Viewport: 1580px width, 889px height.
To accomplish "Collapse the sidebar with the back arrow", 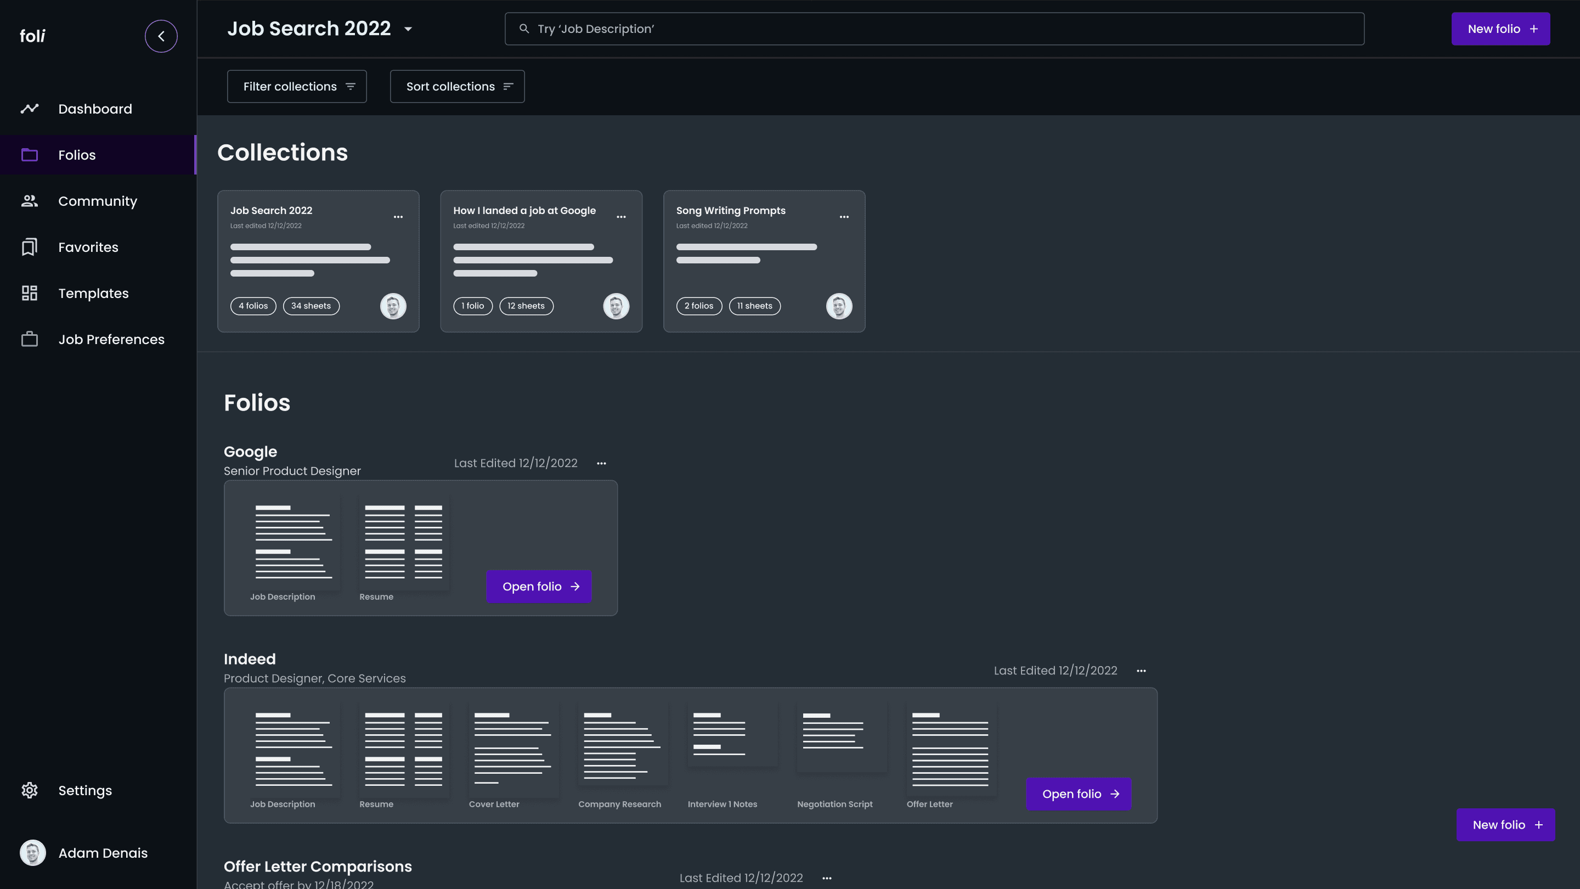I will (161, 36).
